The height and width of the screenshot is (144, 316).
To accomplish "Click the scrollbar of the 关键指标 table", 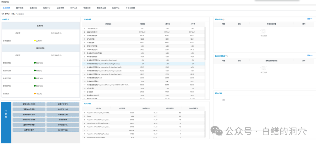I will (x=205, y=44).
